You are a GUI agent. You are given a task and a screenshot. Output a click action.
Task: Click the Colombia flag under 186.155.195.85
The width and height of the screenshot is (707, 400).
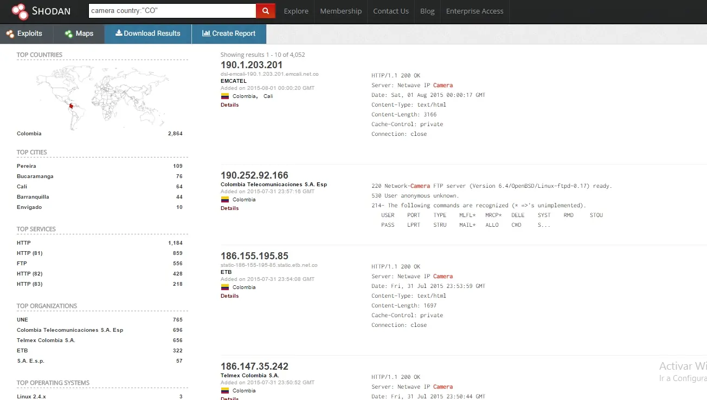point(225,287)
